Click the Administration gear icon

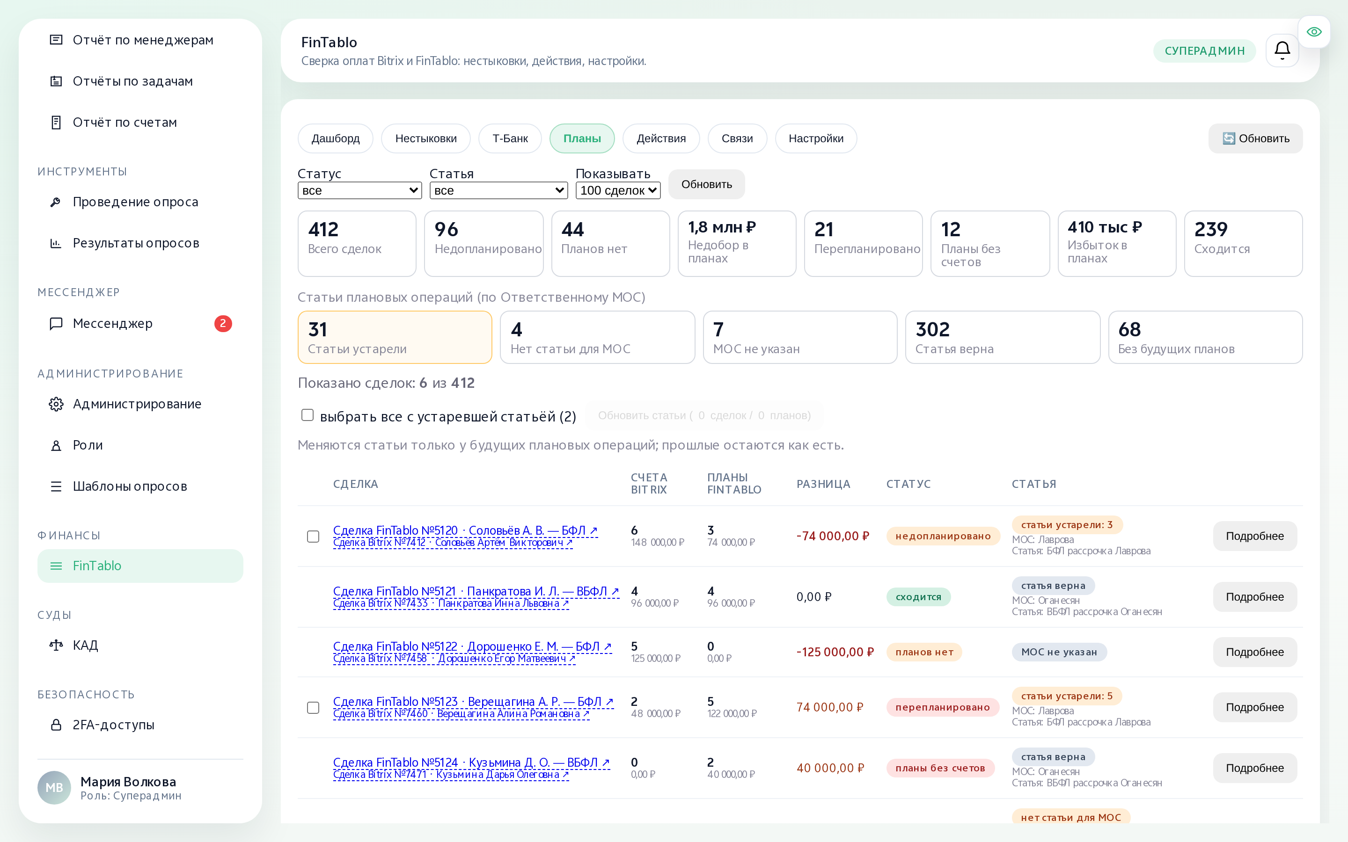(56, 404)
